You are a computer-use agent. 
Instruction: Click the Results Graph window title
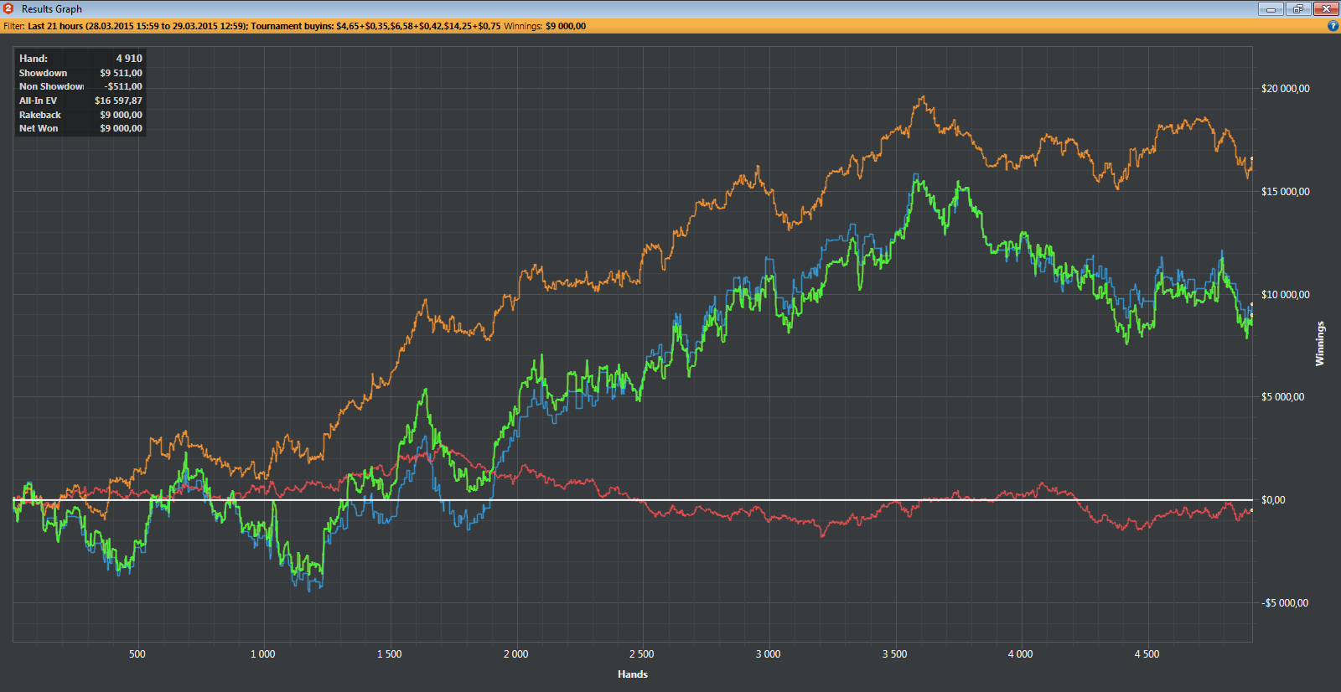52,9
